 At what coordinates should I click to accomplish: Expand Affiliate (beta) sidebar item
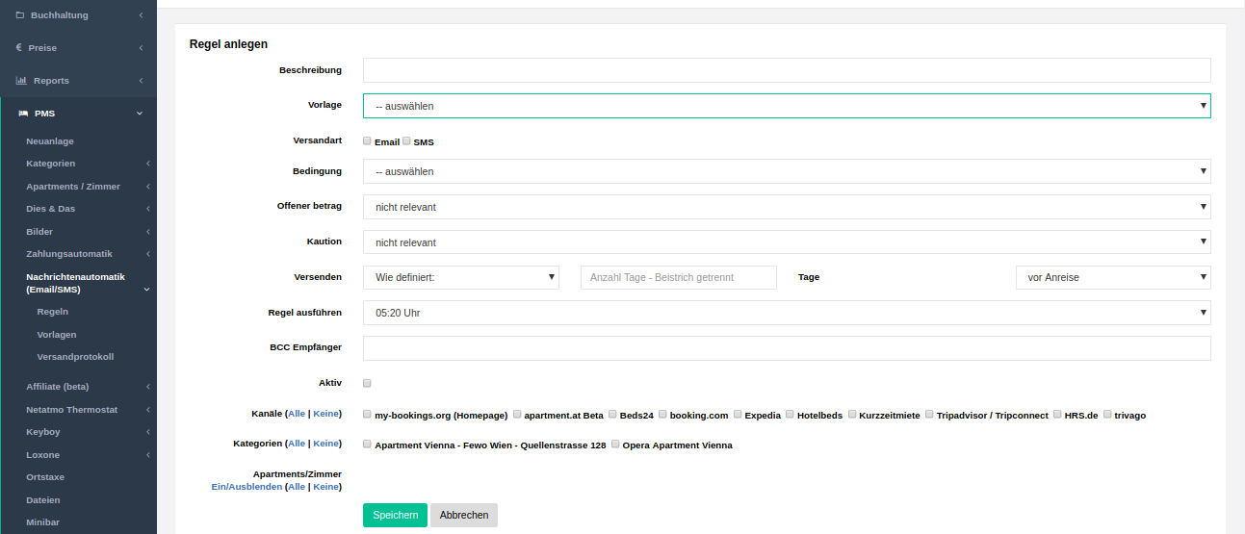pos(87,387)
